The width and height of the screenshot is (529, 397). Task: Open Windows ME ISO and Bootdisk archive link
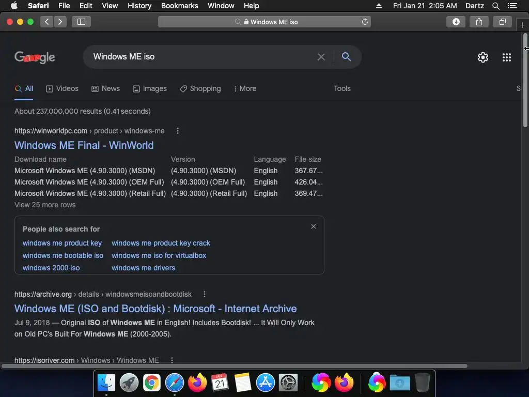[x=155, y=309]
